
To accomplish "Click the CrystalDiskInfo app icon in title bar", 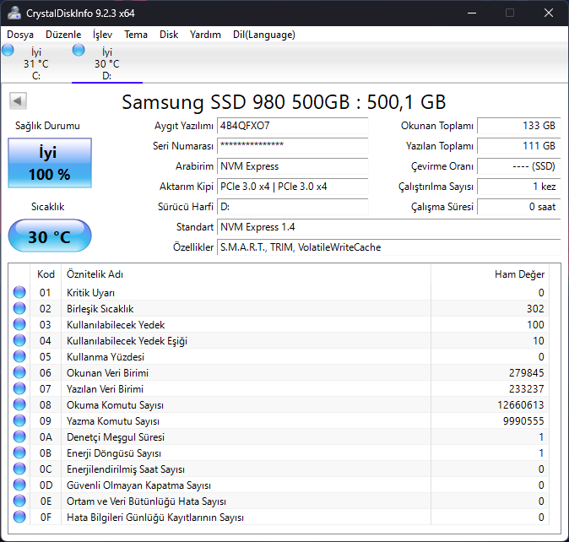I will click(14, 13).
